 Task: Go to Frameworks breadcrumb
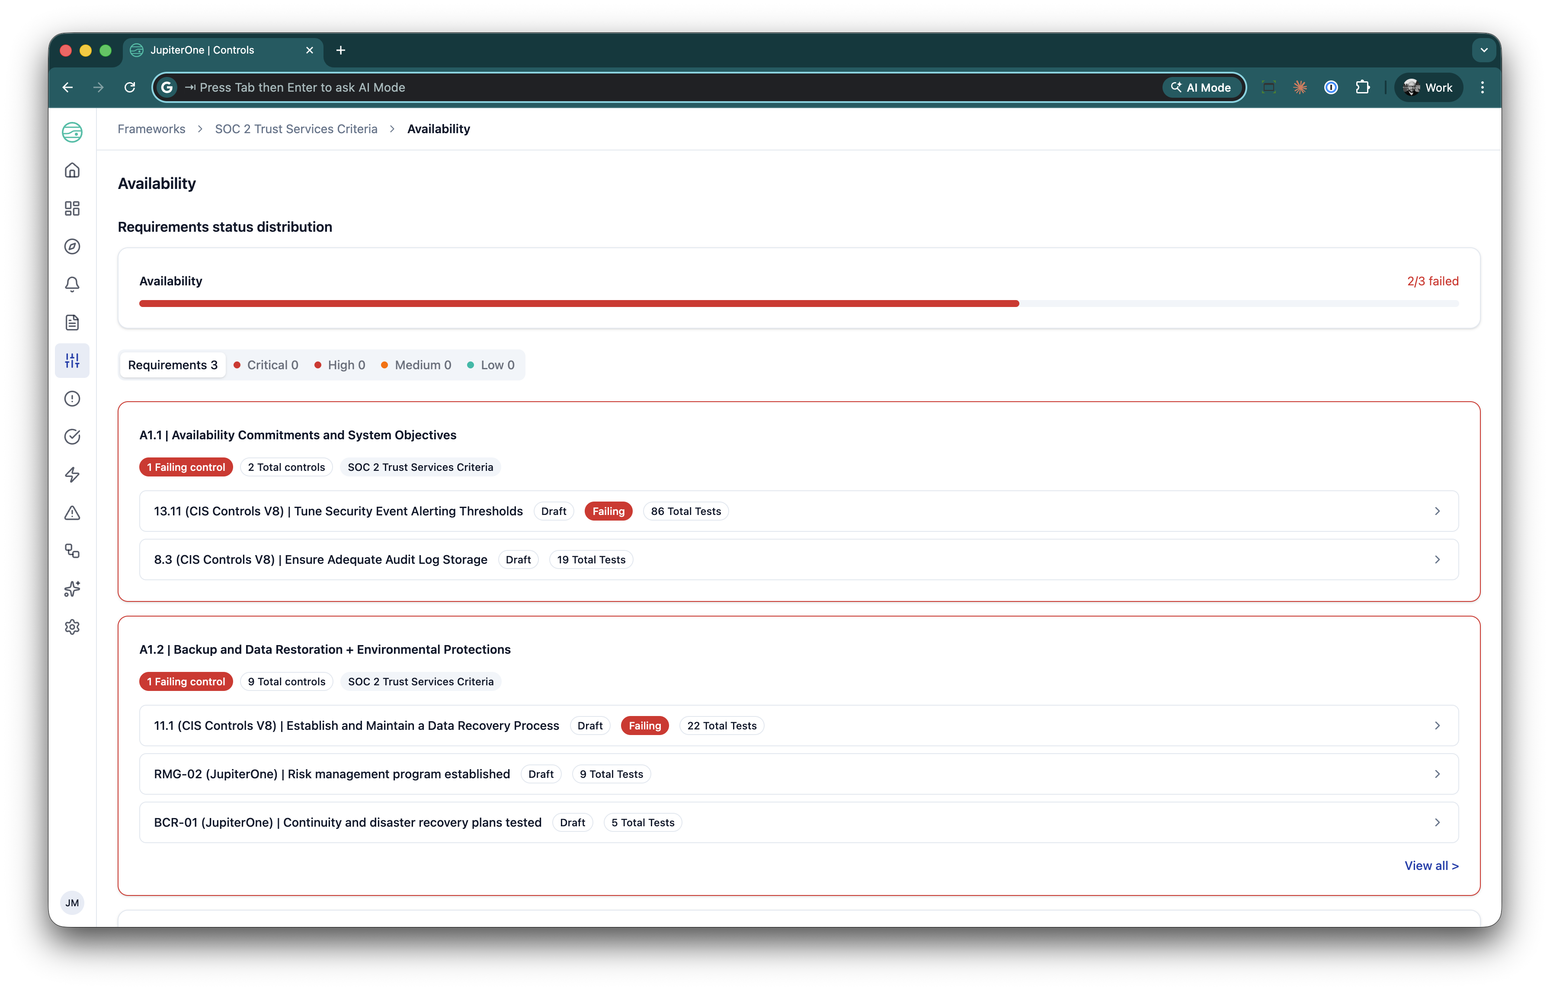151,129
